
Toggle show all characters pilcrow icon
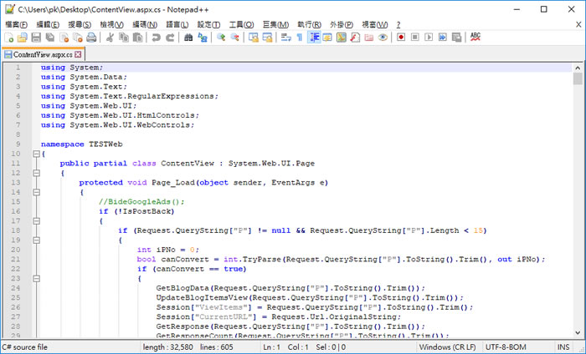point(299,38)
